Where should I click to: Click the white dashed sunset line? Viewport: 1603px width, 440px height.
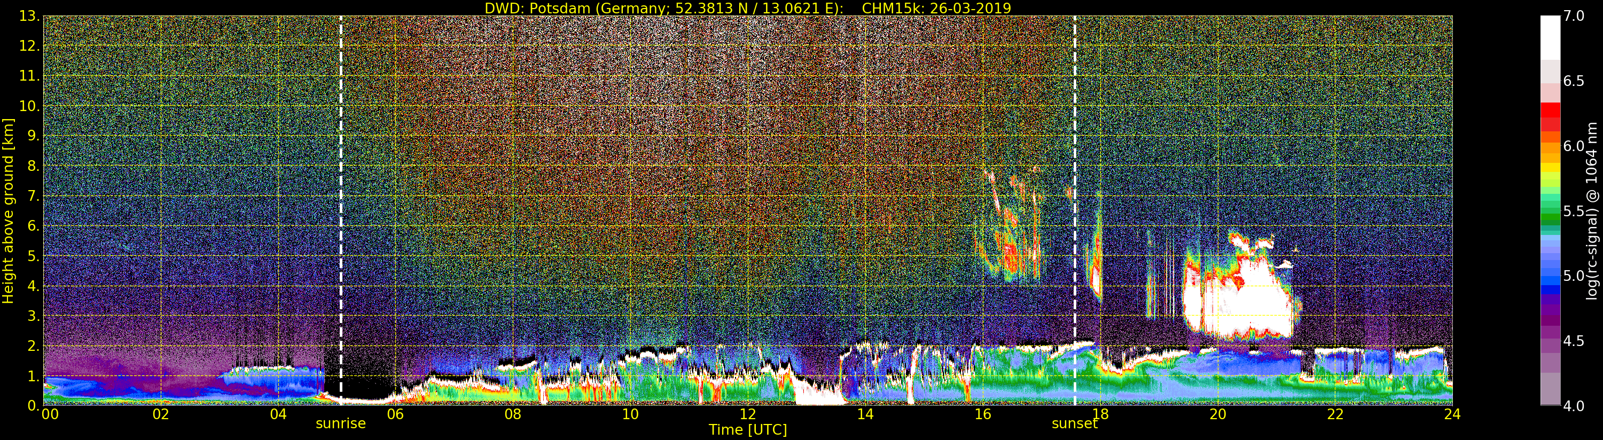pyautogui.click(x=1075, y=210)
